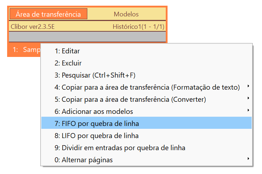Expand the Formatação de texto submenu arrow
Viewport: 262px width, 174px height.
pos(248,86)
